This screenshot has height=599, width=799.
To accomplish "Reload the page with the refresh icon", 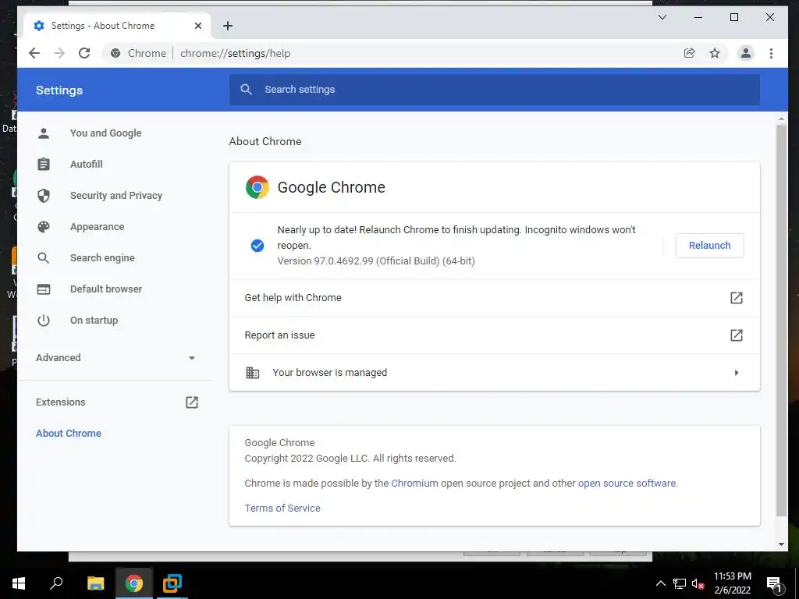I will pyautogui.click(x=84, y=53).
